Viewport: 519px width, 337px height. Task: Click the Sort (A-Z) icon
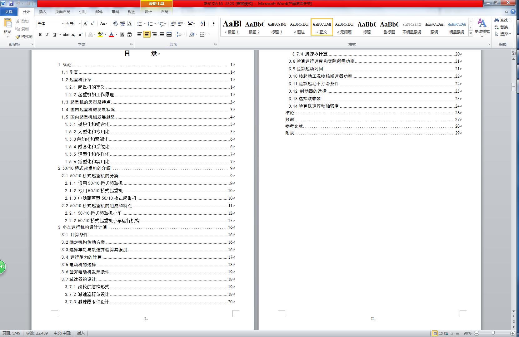point(203,24)
